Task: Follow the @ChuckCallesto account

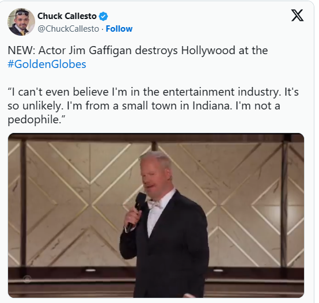Action: coord(119,29)
